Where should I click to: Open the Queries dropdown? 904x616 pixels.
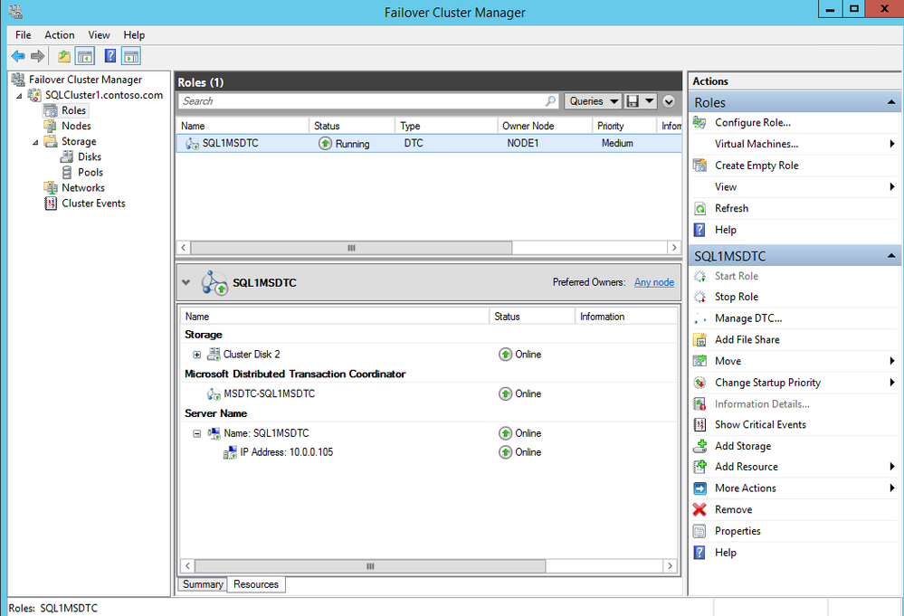coord(594,100)
